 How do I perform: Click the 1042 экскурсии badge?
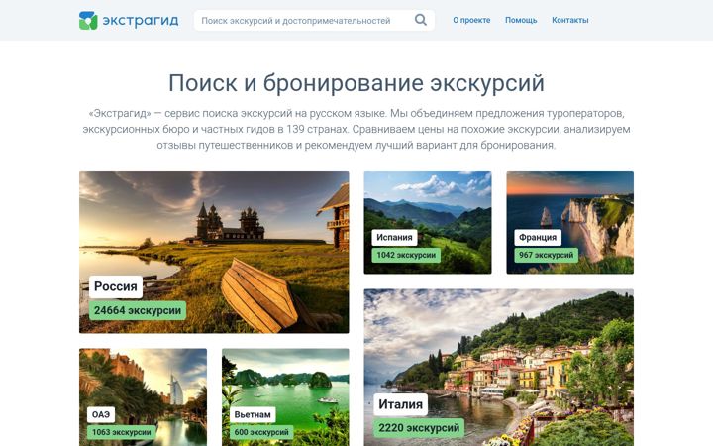(x=406, y=255)
